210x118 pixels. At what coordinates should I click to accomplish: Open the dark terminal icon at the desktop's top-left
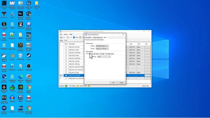[4, 3]
